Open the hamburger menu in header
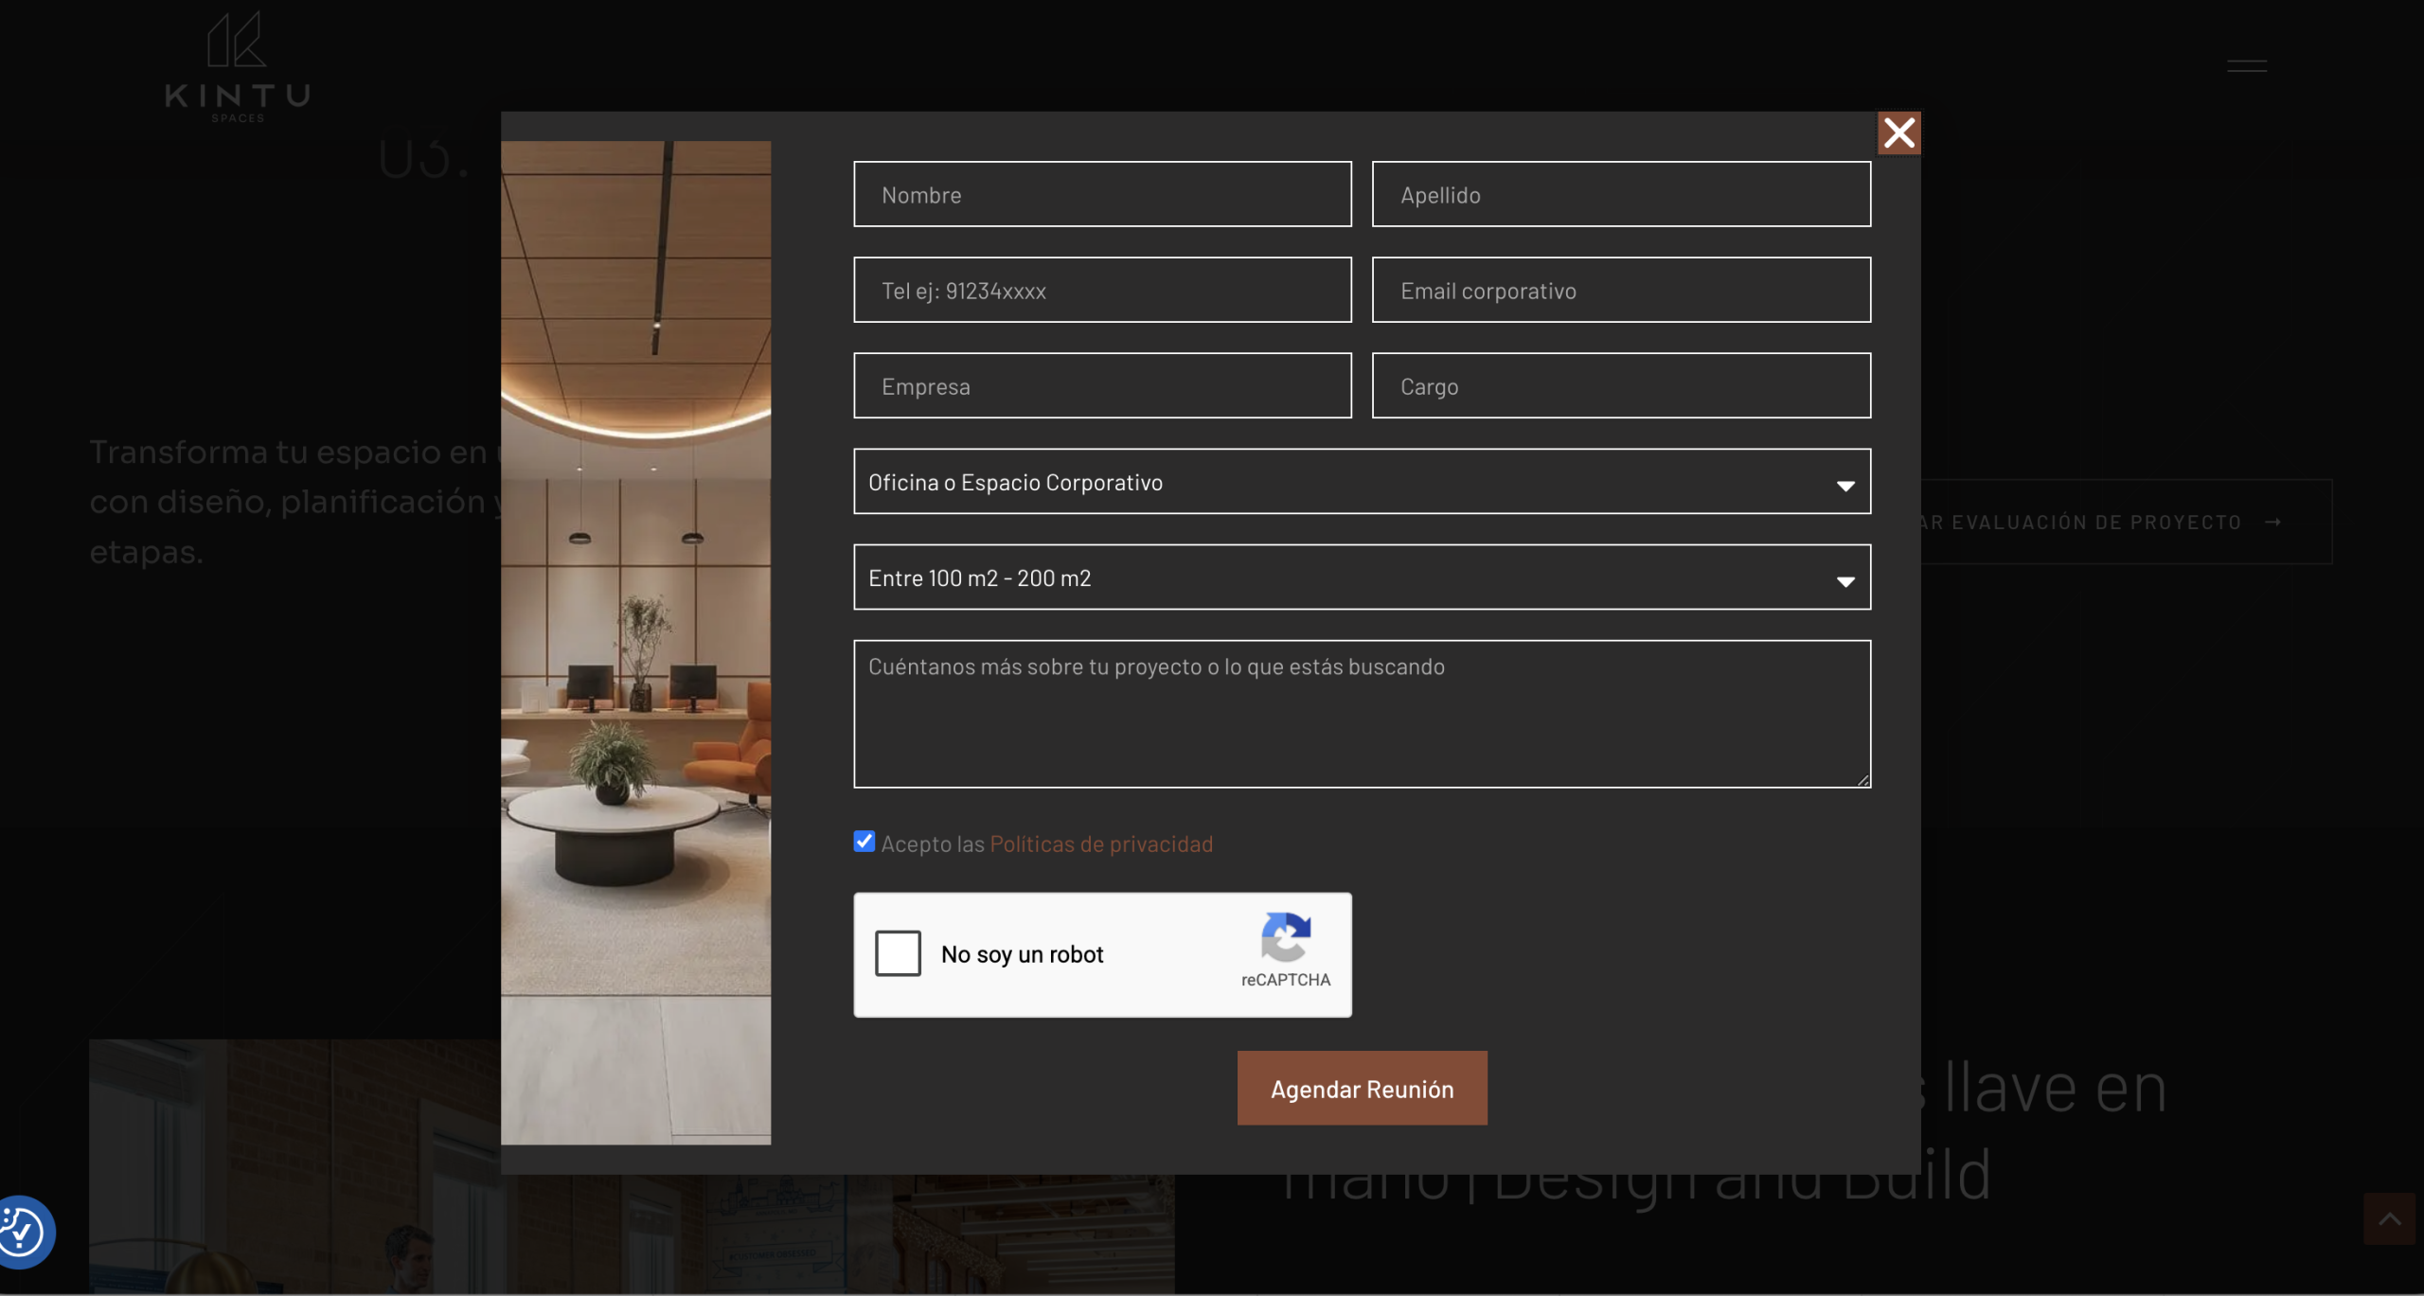 2246,65
